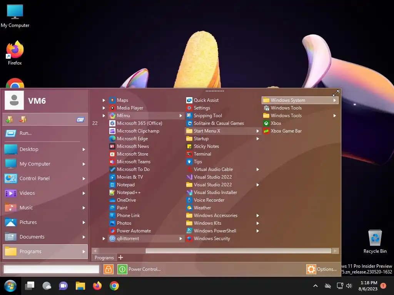
Task: Expand Windows Kits folder arrow
Action: pos(257,223)
